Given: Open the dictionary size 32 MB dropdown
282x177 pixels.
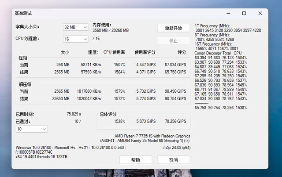Looking at the screenshot, I should (75, 27).
